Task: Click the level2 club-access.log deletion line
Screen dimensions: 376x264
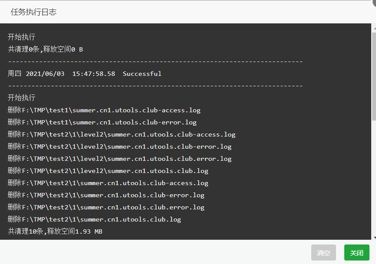Action: tap(122, 134)
